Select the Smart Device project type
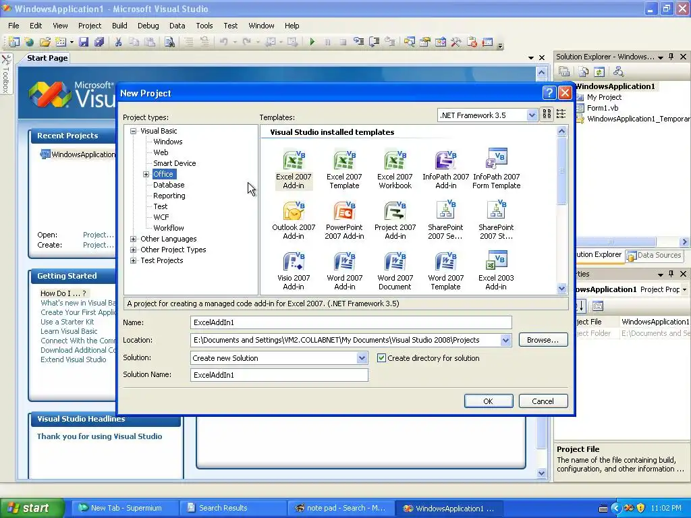The image size is (691, 518). coord(175,163)
